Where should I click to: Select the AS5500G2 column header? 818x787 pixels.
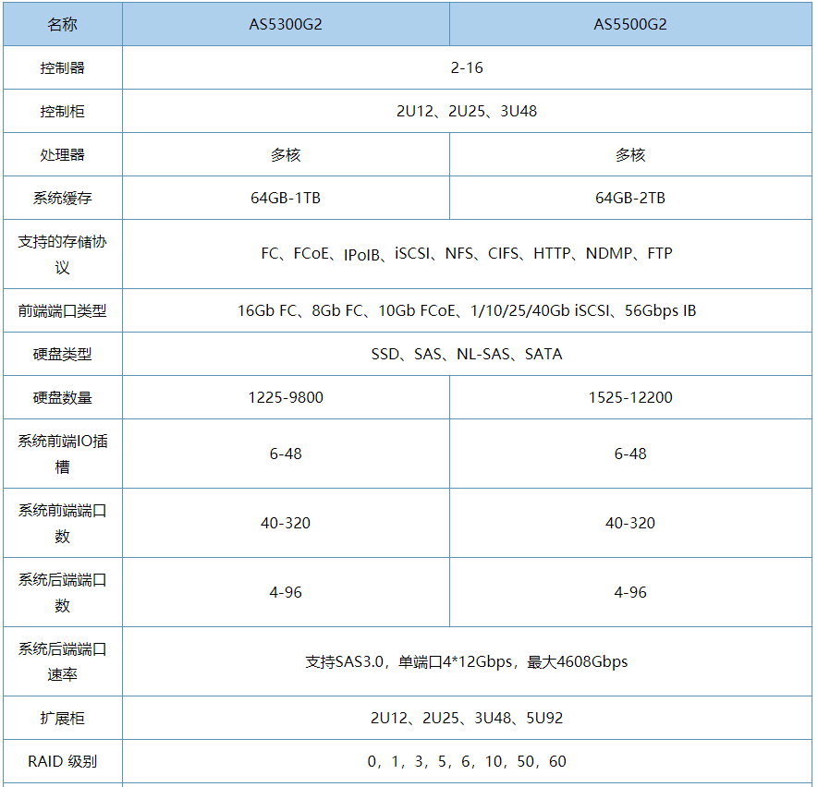[631, 24]
